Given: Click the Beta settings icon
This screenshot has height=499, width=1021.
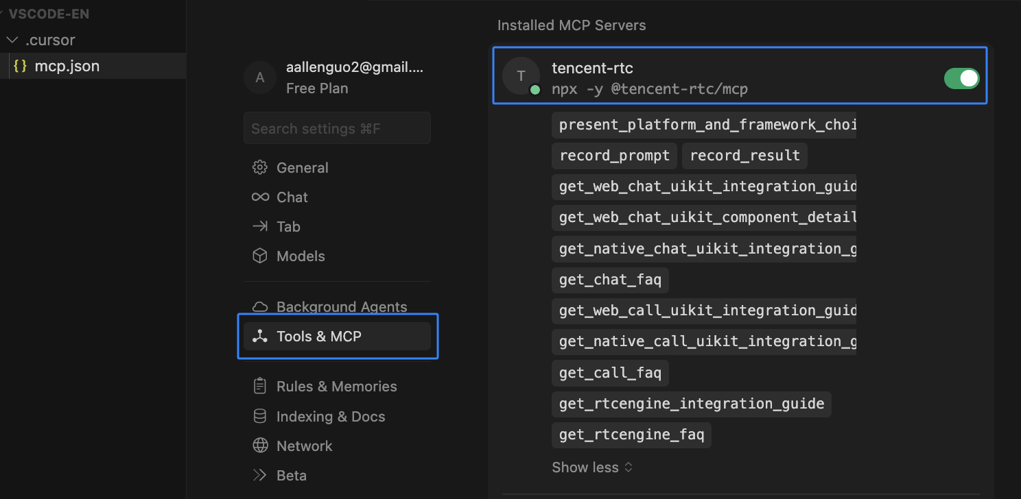Looking at the screenshot, I should point(260,475).
